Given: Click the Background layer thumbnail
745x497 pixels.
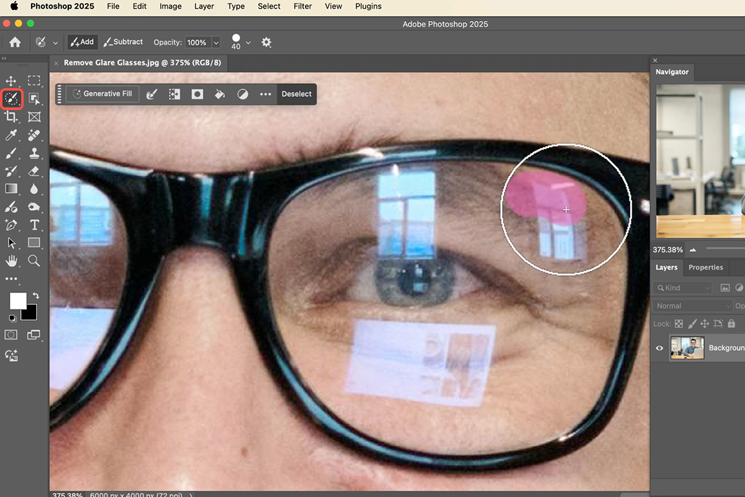Looking at the screenshot, I should [687, 348].
